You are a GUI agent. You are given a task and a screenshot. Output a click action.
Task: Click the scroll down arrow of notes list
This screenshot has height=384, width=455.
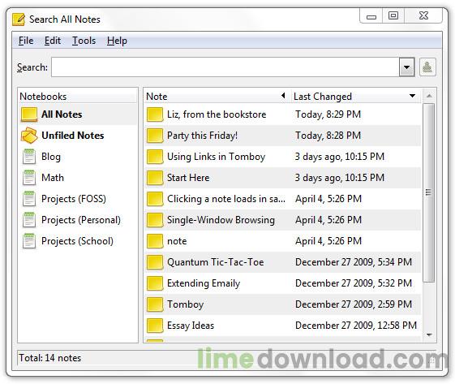(x=430, y=335)
